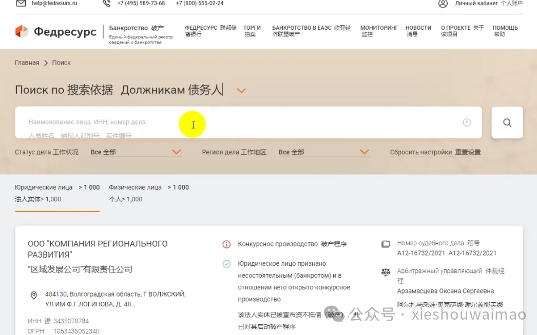
Task: Open ПОМОЩЬ menu item
Action: coord(505,31)
